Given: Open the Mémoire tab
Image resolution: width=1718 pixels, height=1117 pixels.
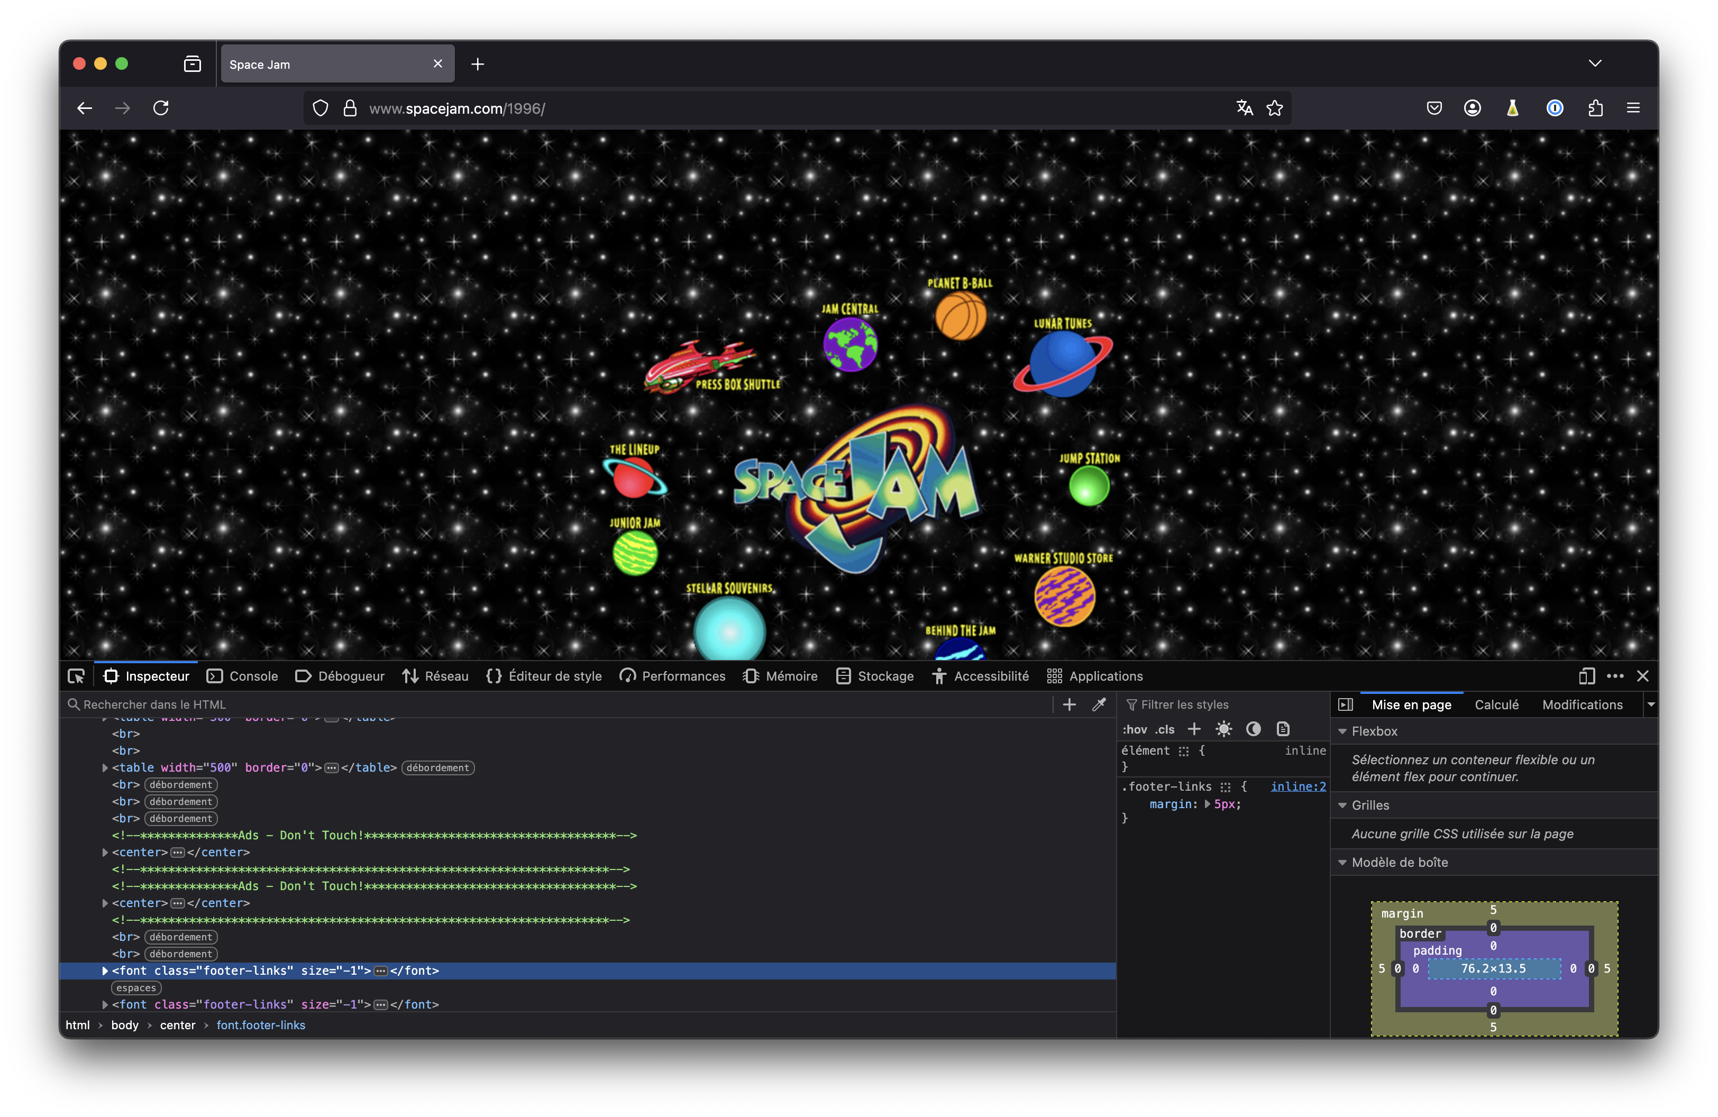Looking at the screenshot, I should (781, 676).
